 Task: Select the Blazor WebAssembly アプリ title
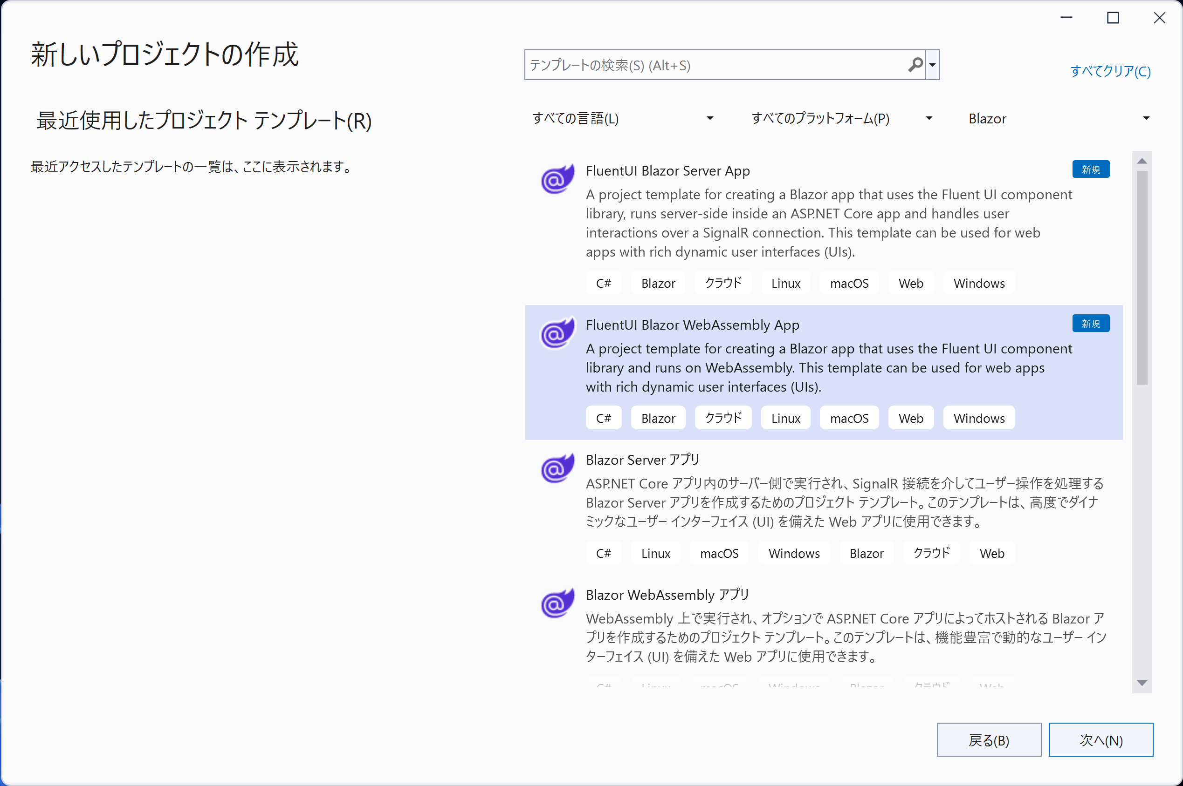[667, 595]
